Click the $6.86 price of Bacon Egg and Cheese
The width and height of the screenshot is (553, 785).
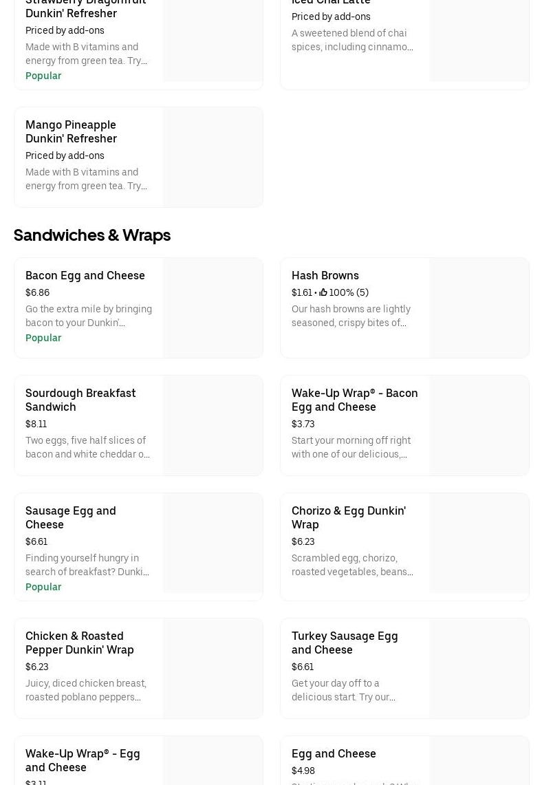coord(37,292)
